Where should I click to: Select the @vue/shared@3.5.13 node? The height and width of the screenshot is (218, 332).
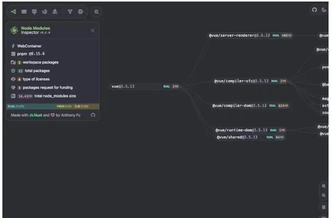point(250,137)
